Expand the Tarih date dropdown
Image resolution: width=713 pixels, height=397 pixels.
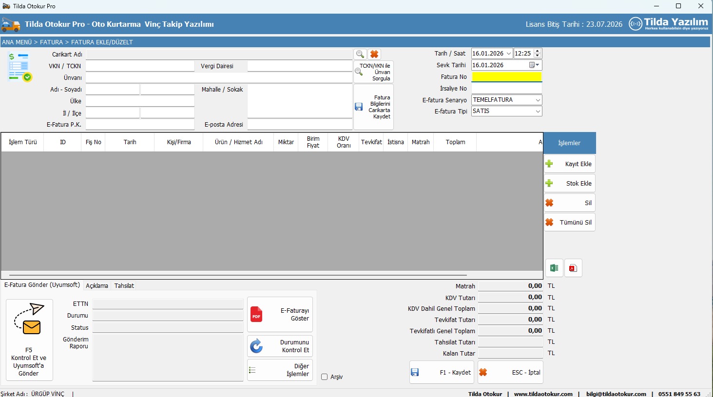[x=508, y=54]
